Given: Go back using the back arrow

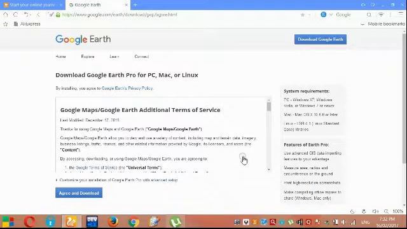Looking at the screenshot, I should click(x=38, y=15).
